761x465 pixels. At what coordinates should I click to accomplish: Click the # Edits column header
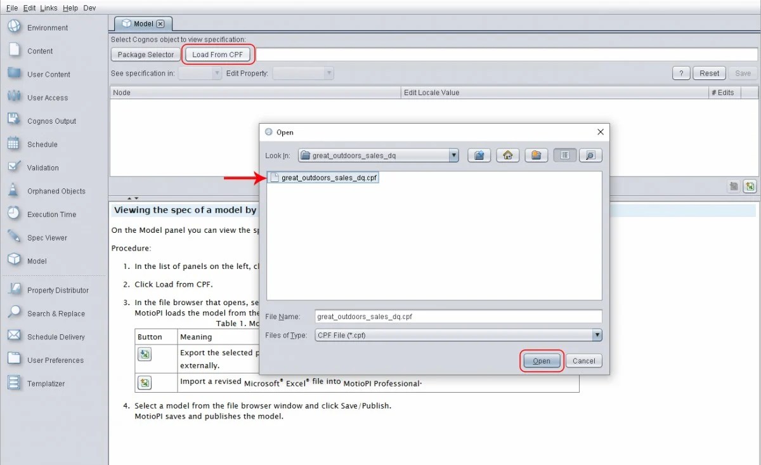725,93
